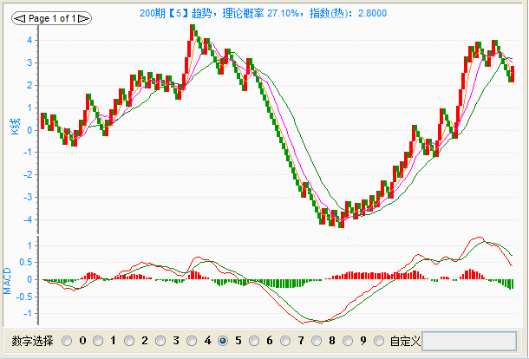Screen dimensions: 529x359
Task: Select the digit 8 radio button
Action: [x=317, y=342]
